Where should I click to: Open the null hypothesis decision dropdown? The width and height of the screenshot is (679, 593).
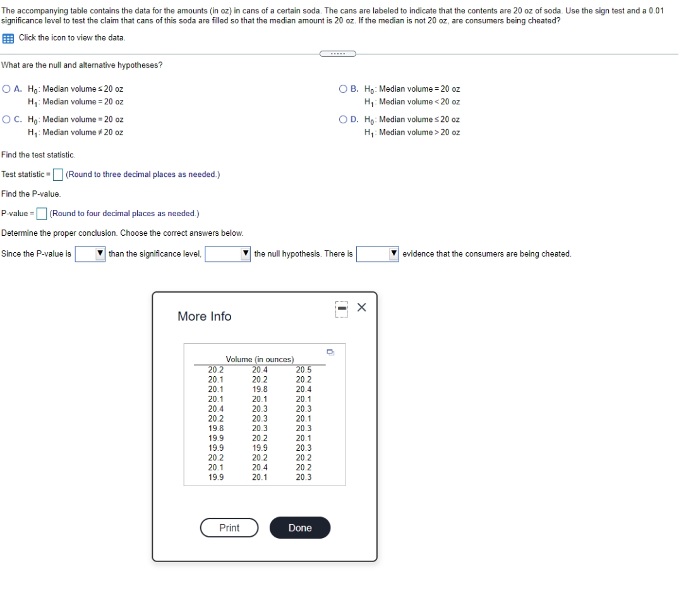(x=228, y=254)
